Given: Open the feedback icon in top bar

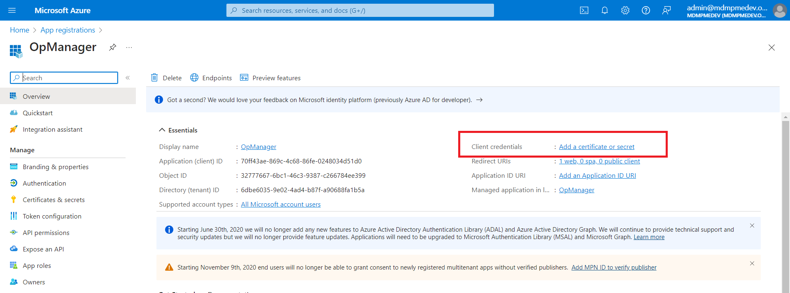Looking at the screenshot, I should tap(666, 10).
